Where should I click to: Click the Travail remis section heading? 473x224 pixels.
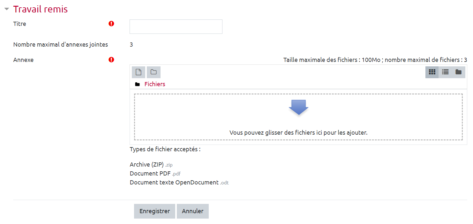tap(41, 9)
